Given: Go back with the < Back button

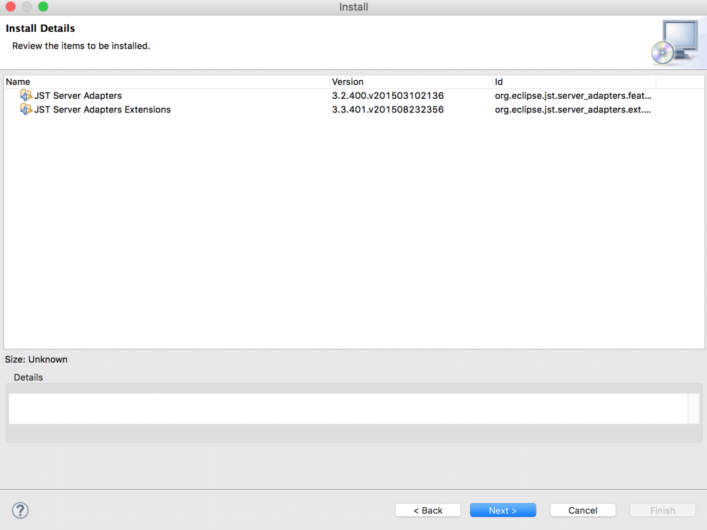Looking at the screenshot, I should tap(428, 510).
